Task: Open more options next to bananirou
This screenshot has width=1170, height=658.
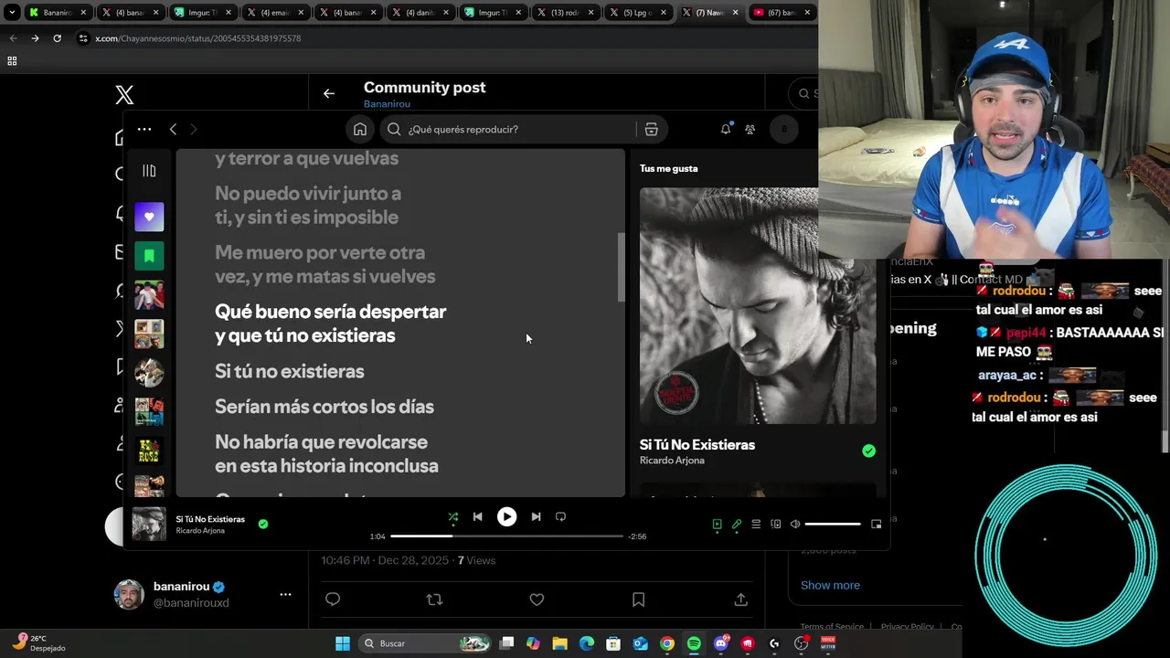Action: coord(285,594)
